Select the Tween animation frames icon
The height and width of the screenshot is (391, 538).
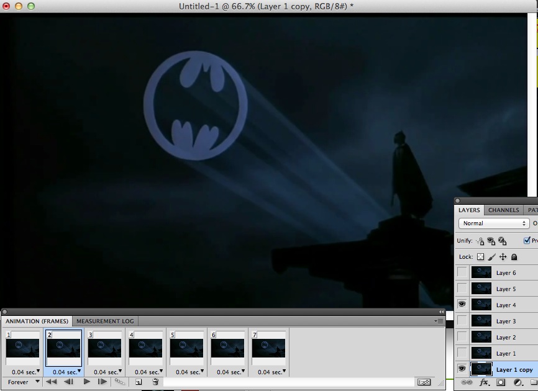[119, 382]
